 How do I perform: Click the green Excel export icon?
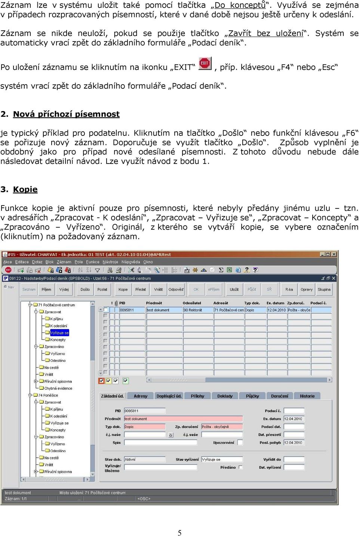click(x=229, y=269)
